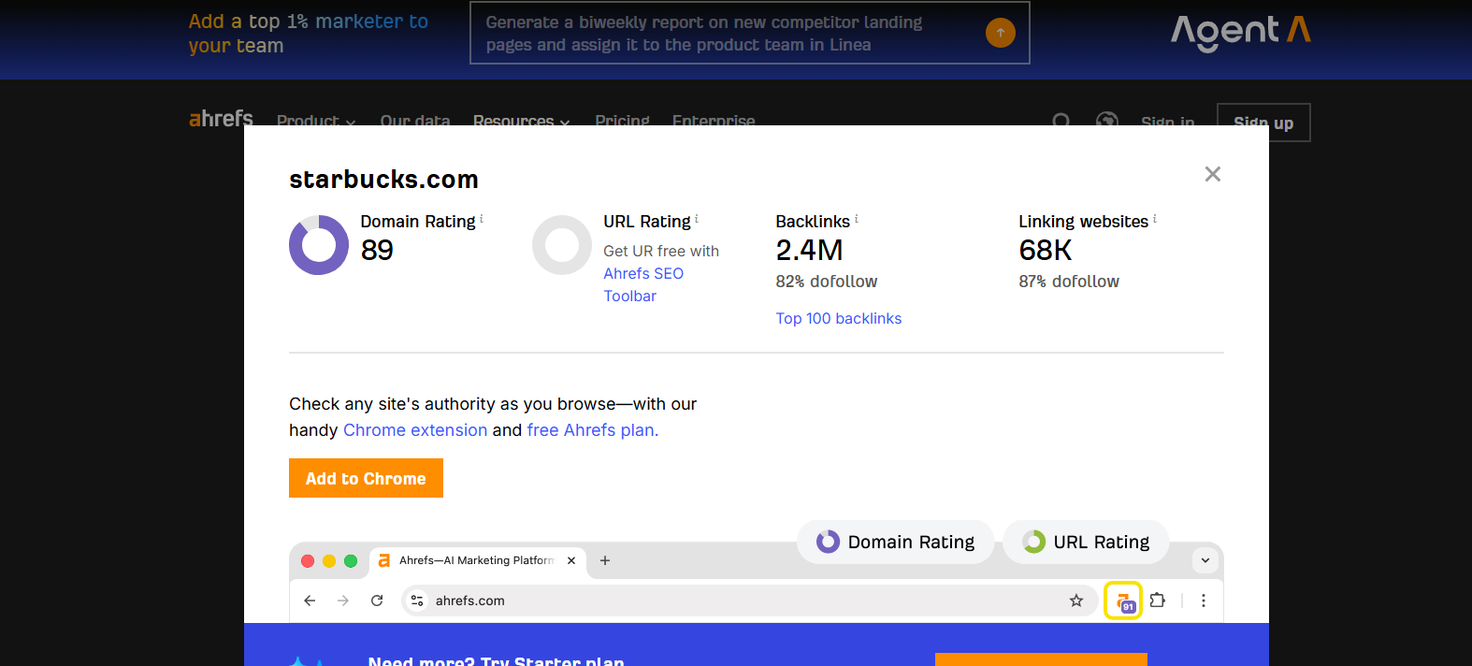Click the Add to Chrome button
1472x666 pixels.
366,478
